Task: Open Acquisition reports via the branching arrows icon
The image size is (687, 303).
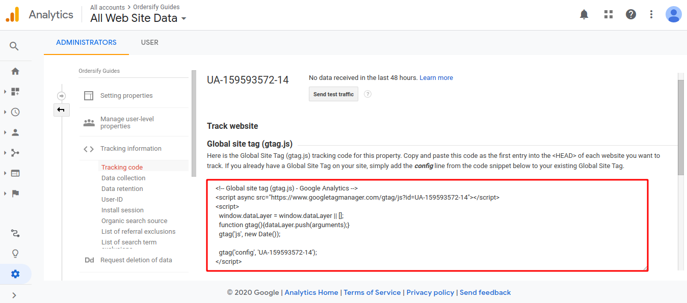Action: 15,153
